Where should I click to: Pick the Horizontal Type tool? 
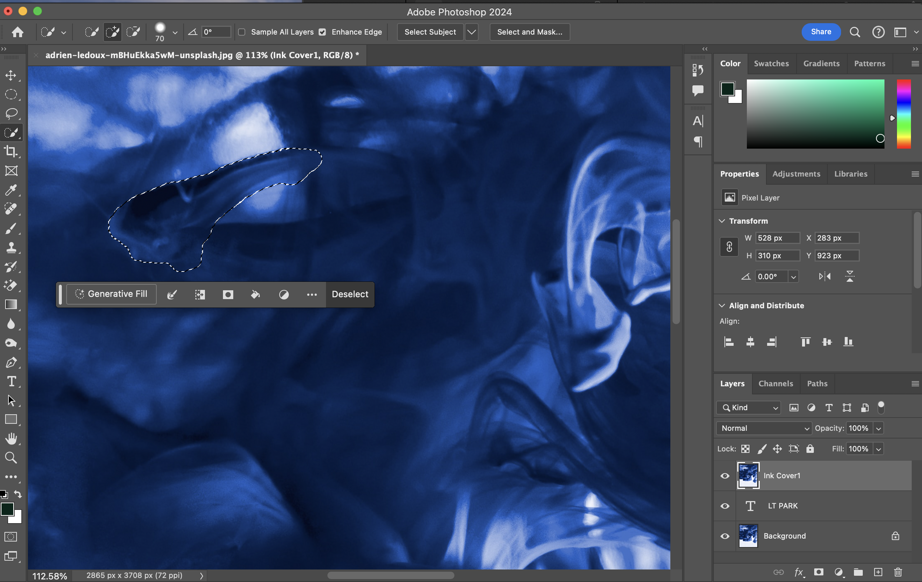tap(11, 382)
